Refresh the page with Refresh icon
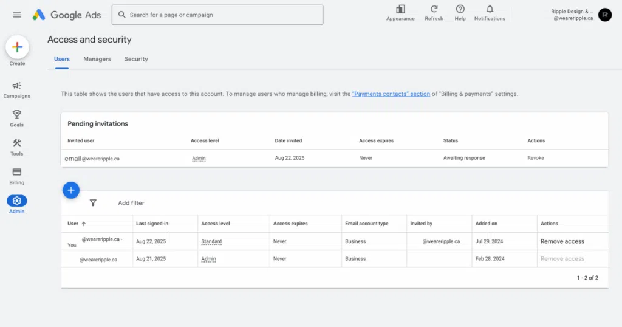Viewport: 622px width, 327px height. (434, 9)
